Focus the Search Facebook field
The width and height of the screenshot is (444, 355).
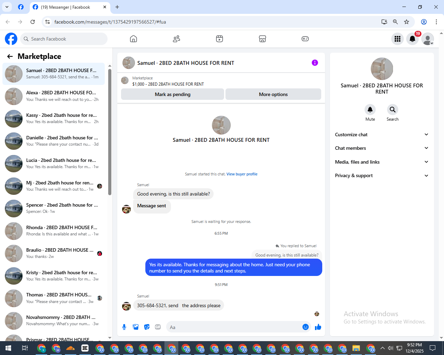pos(64,39)
